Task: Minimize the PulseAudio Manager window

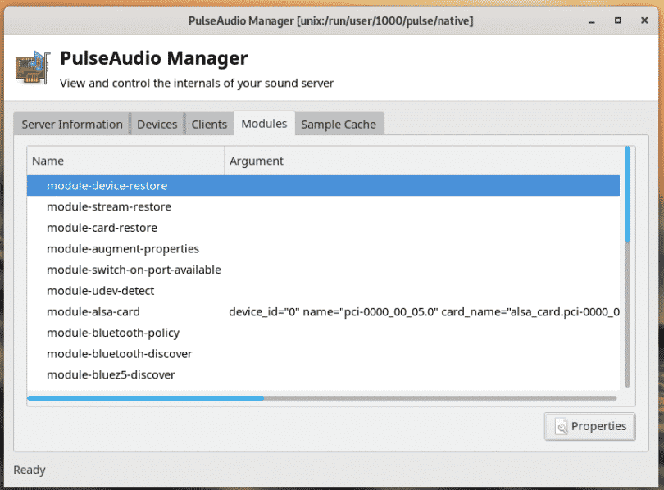Action: pos(592,20)
